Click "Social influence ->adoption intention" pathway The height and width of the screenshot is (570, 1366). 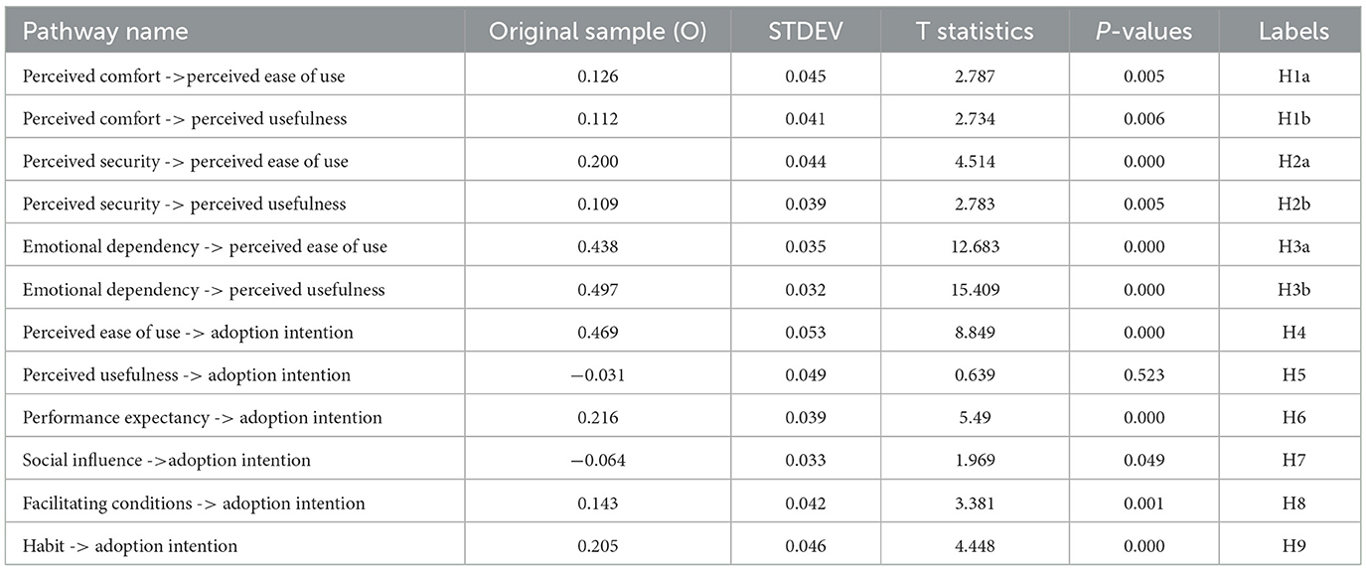(x=167, y=461)
